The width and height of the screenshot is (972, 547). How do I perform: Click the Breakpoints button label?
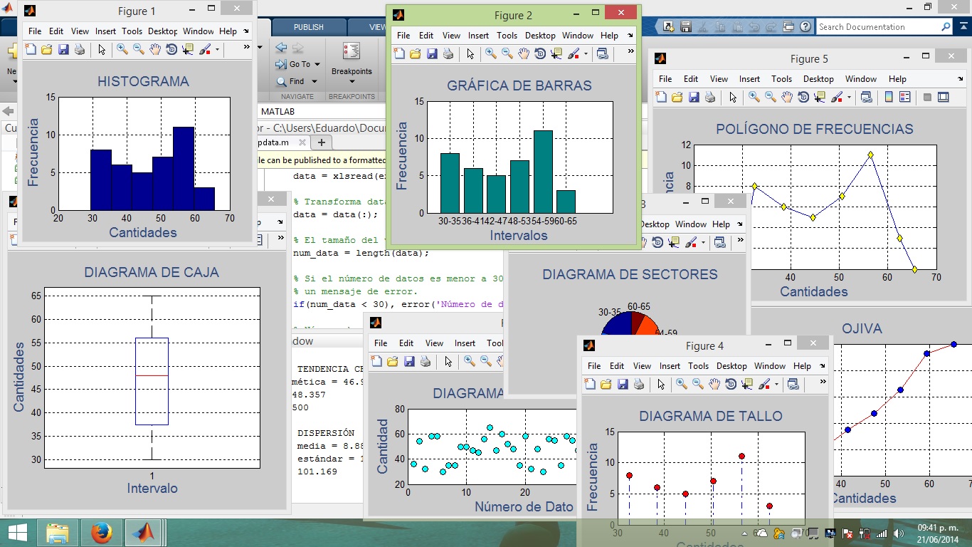point(352,71)
